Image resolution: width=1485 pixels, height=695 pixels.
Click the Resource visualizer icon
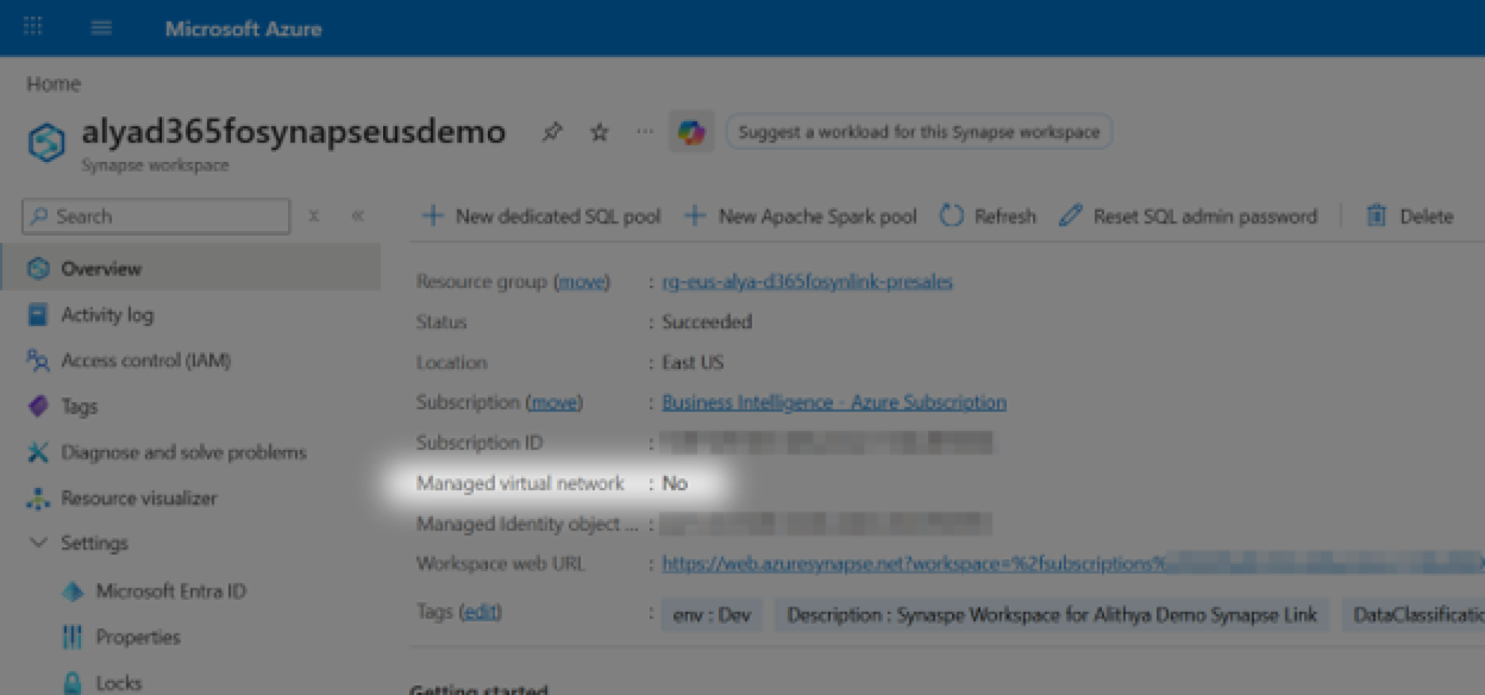coord(38,498)
